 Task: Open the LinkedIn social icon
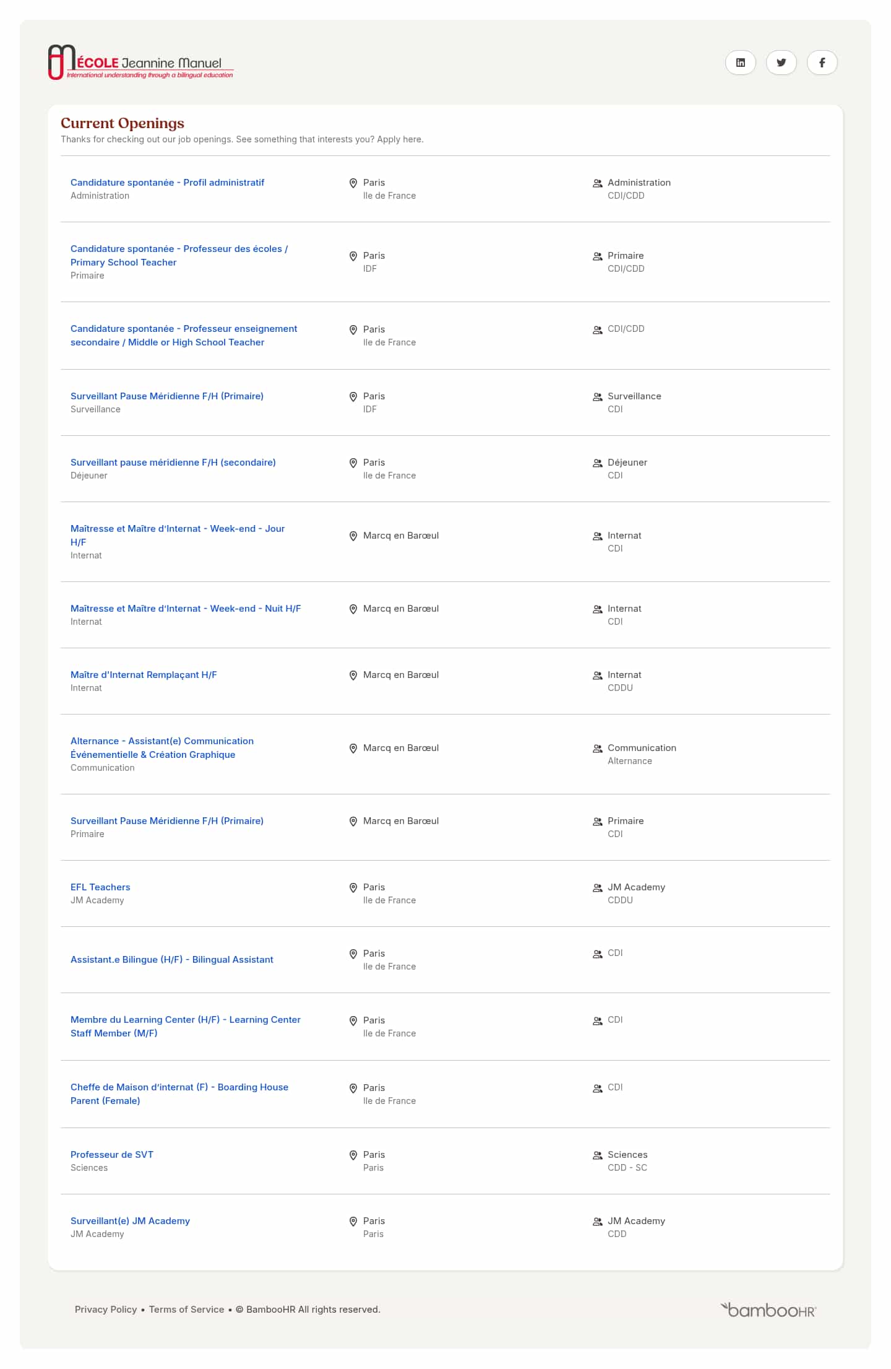(740, 63)
